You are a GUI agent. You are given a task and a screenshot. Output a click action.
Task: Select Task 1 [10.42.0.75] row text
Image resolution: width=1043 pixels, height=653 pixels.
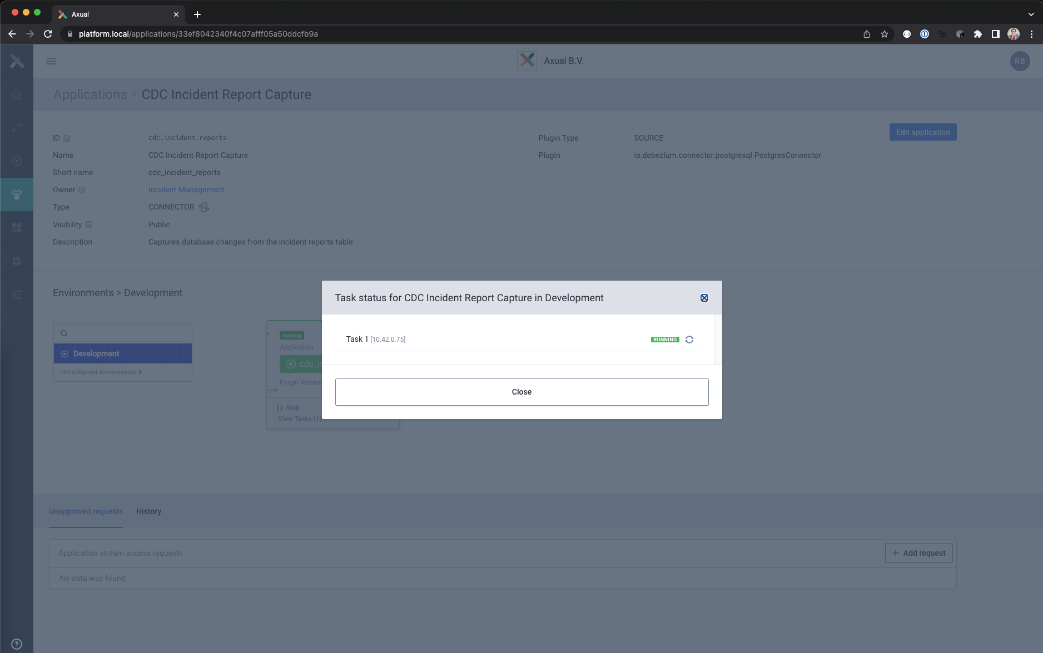pos(376,339)
